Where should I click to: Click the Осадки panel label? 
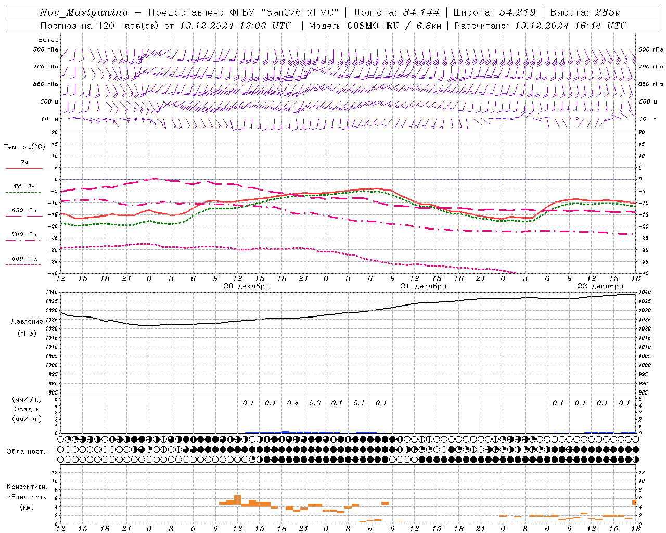point(27,409)
